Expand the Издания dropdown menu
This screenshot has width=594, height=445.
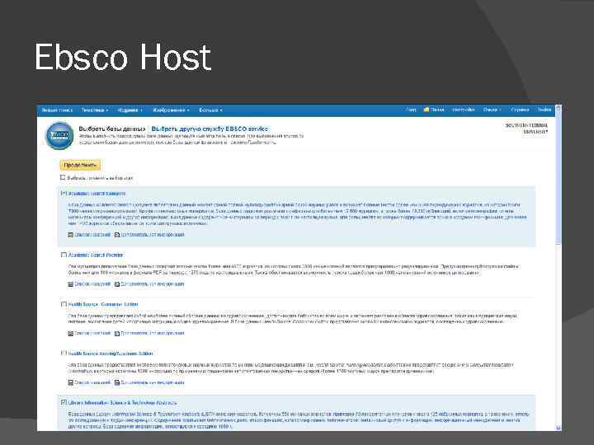(x=130, y=110)
